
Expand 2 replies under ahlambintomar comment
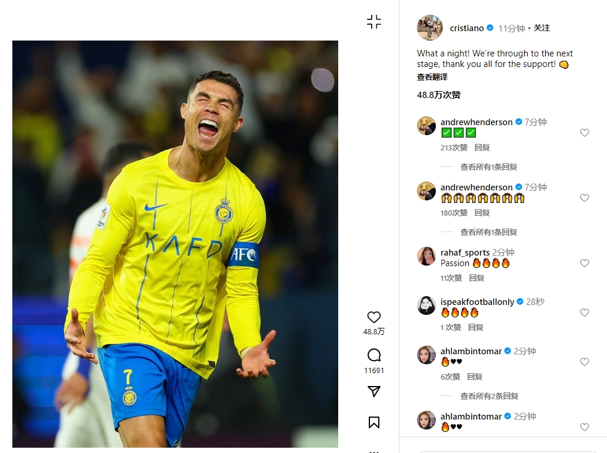click(x=489, y=396)
